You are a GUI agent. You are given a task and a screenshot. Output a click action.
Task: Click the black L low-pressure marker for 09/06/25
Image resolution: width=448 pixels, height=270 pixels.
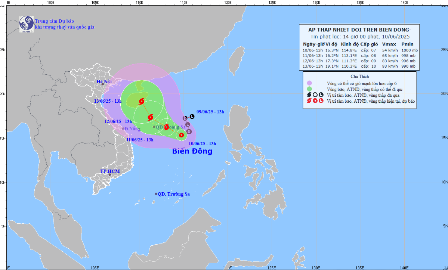tap(192, 117)
